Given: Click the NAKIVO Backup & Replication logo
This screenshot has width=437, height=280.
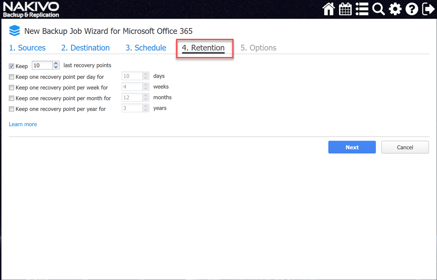Looking at the screenshot, I should (31, 10).
